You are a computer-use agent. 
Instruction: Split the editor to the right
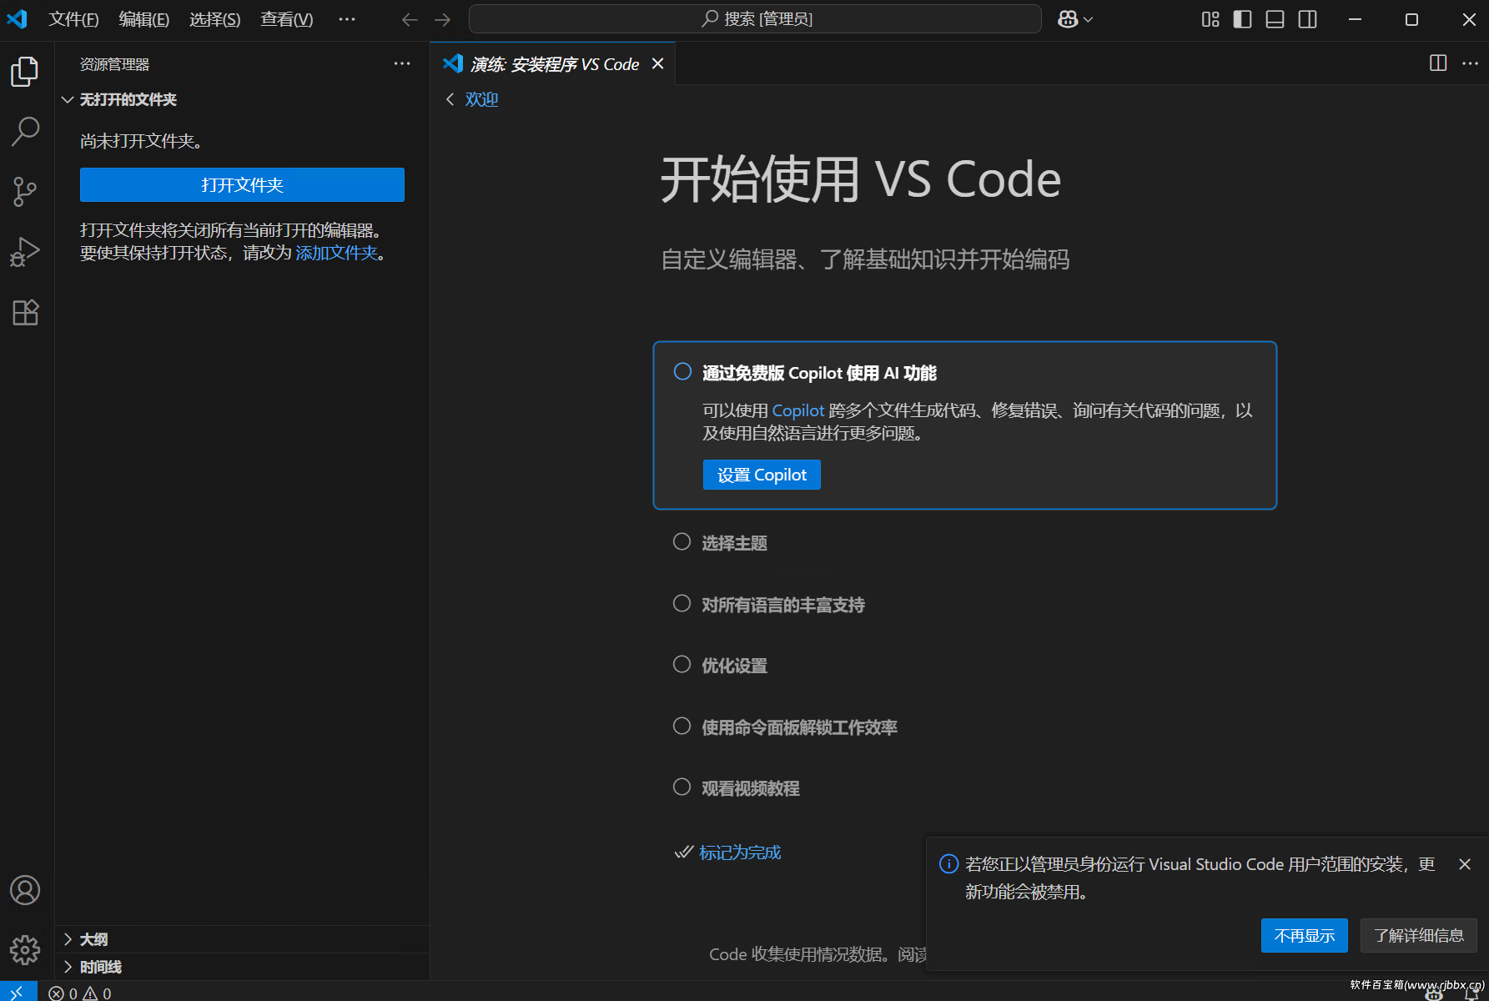1438,63
